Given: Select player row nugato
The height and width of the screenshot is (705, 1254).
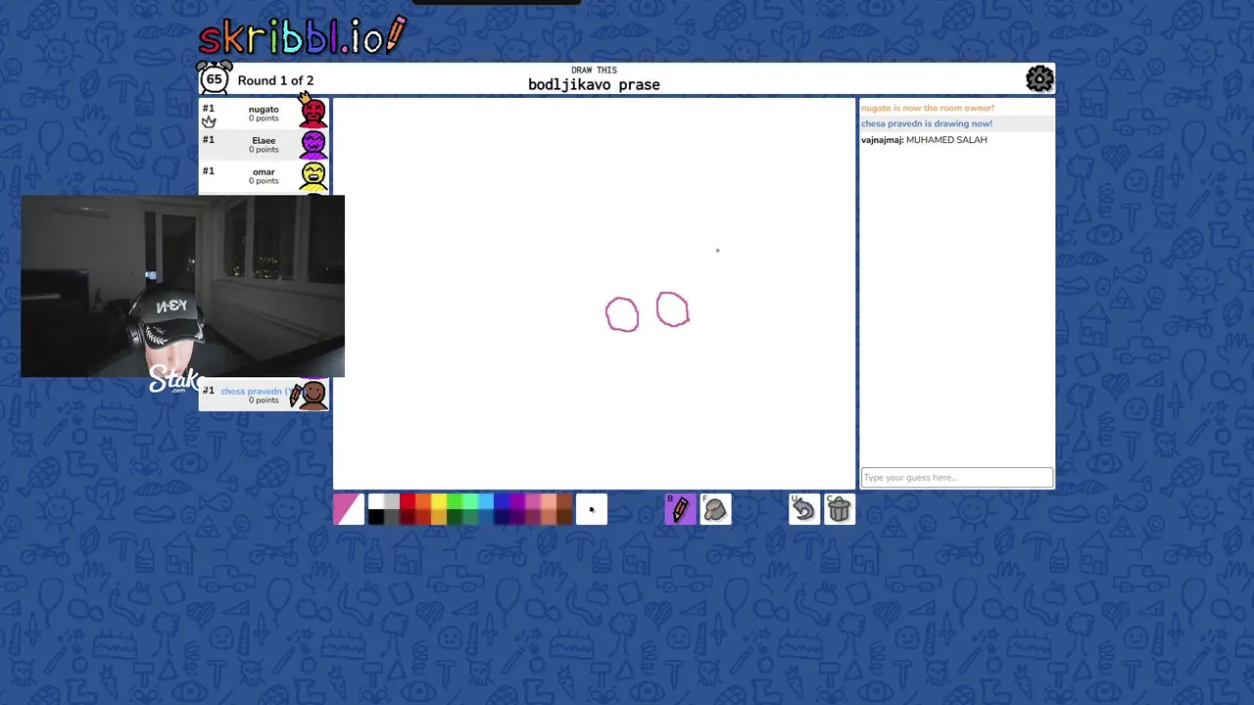Looking at the screenshot, I should click(x=265, y=113).
